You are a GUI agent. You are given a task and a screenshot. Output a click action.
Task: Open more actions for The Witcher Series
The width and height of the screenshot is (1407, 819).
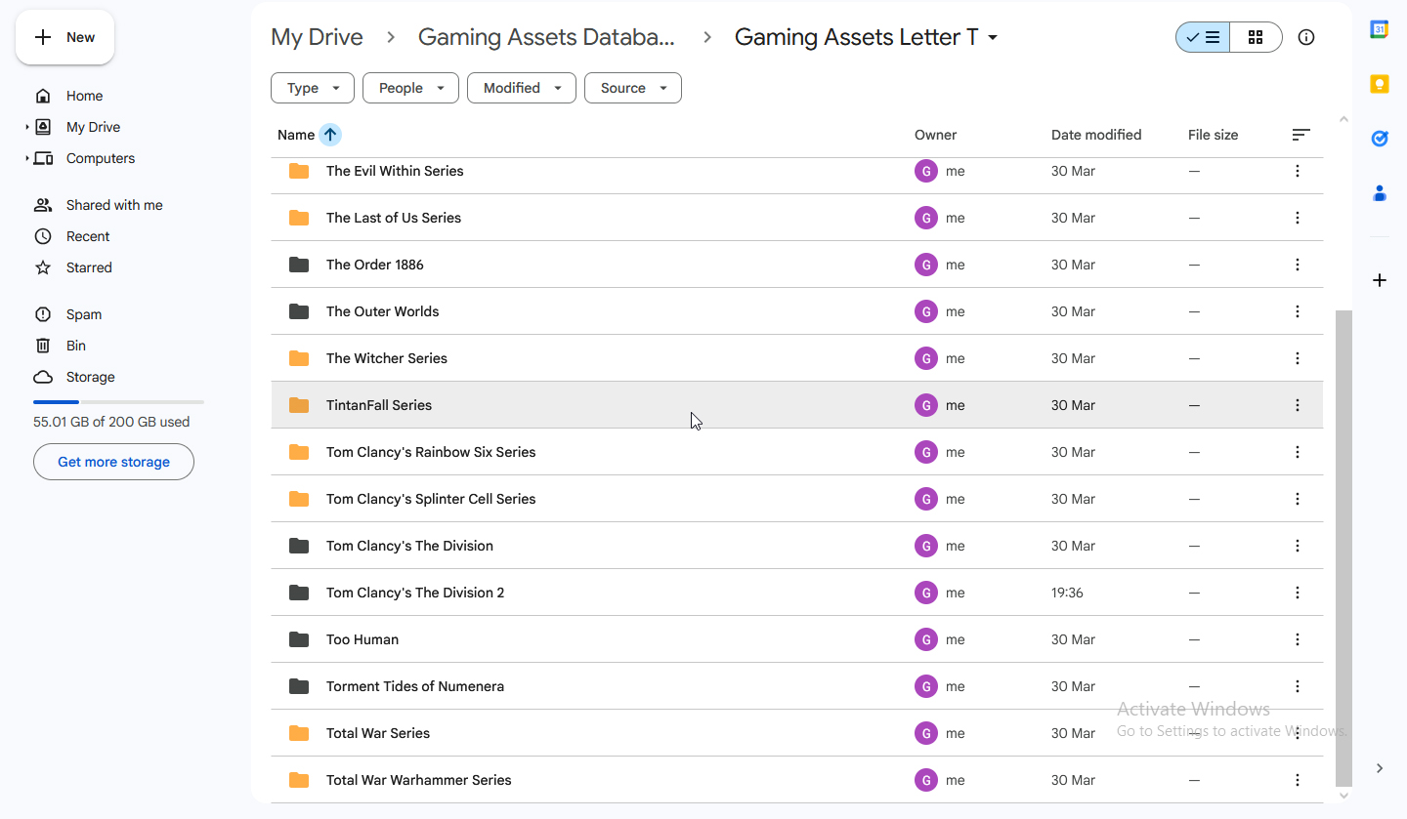coord(1298,358)
